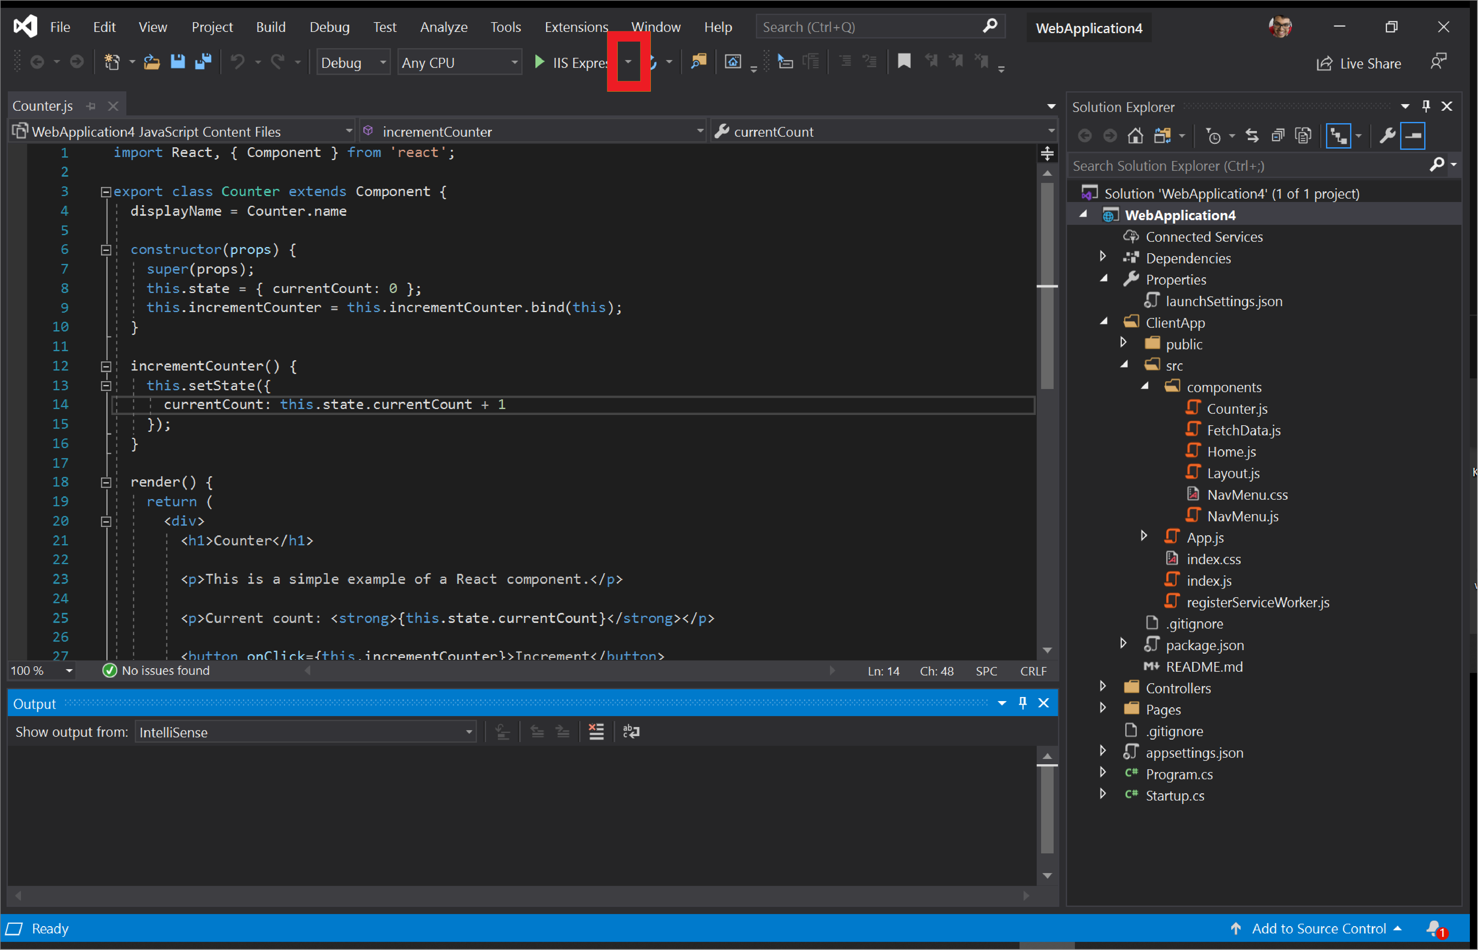Click the pin/dock icon in Solution Explorer
Viewport: 1478px width, 950px height.
tap(1427, 106)
